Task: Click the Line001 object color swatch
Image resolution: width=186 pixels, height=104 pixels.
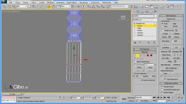Action: (155, 16)
